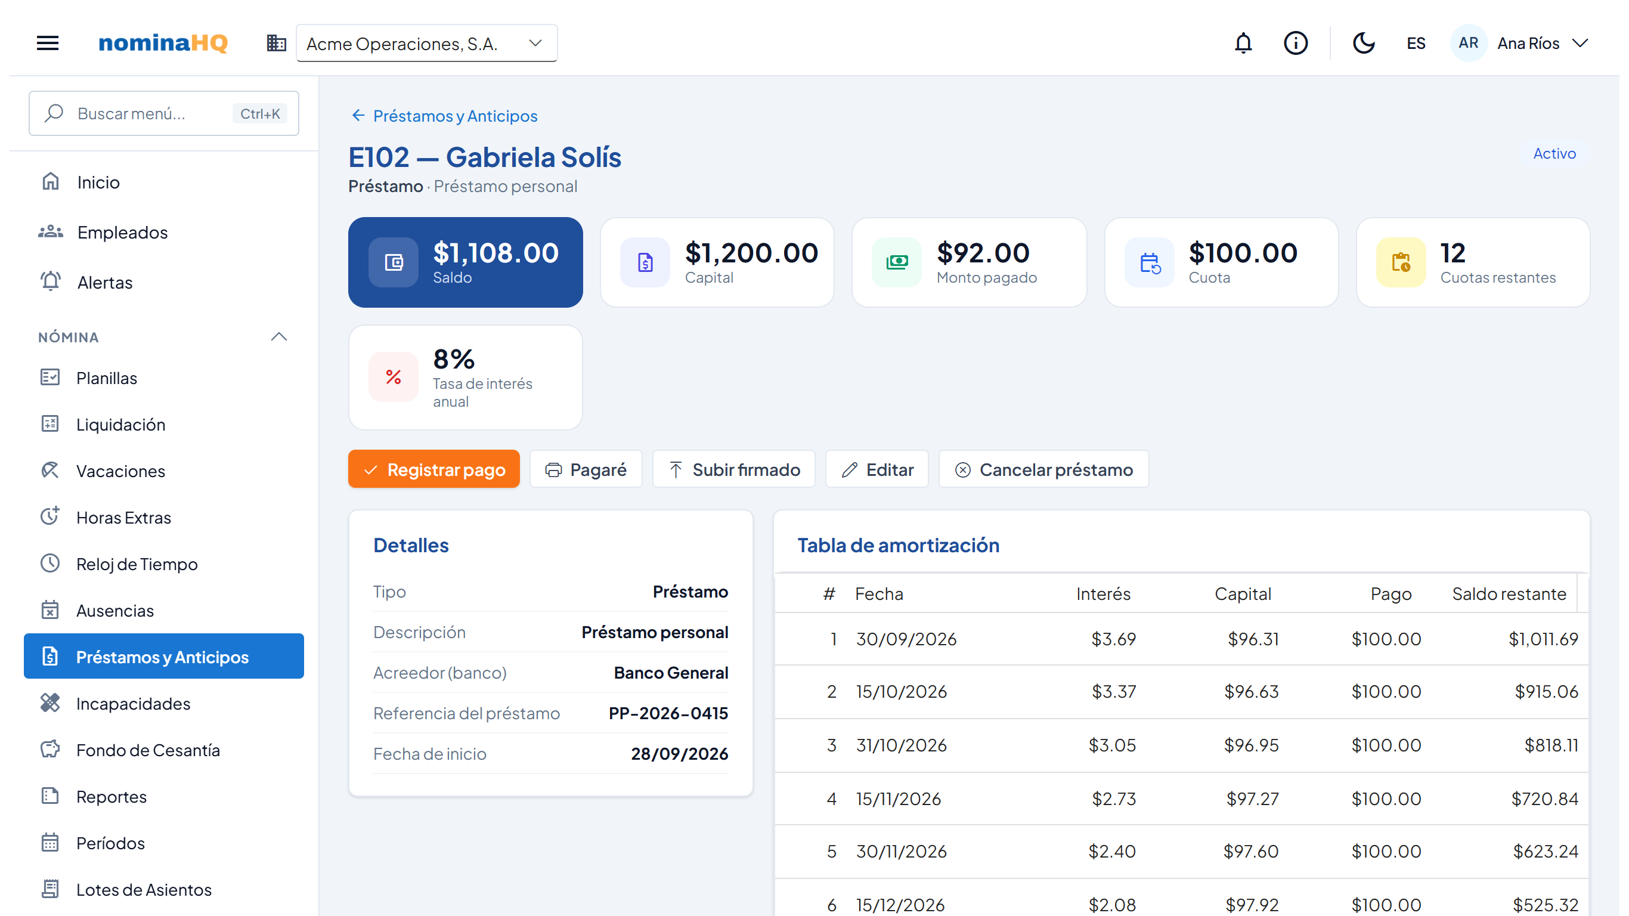Click the Subir firmado button

[x=733, y=469]
